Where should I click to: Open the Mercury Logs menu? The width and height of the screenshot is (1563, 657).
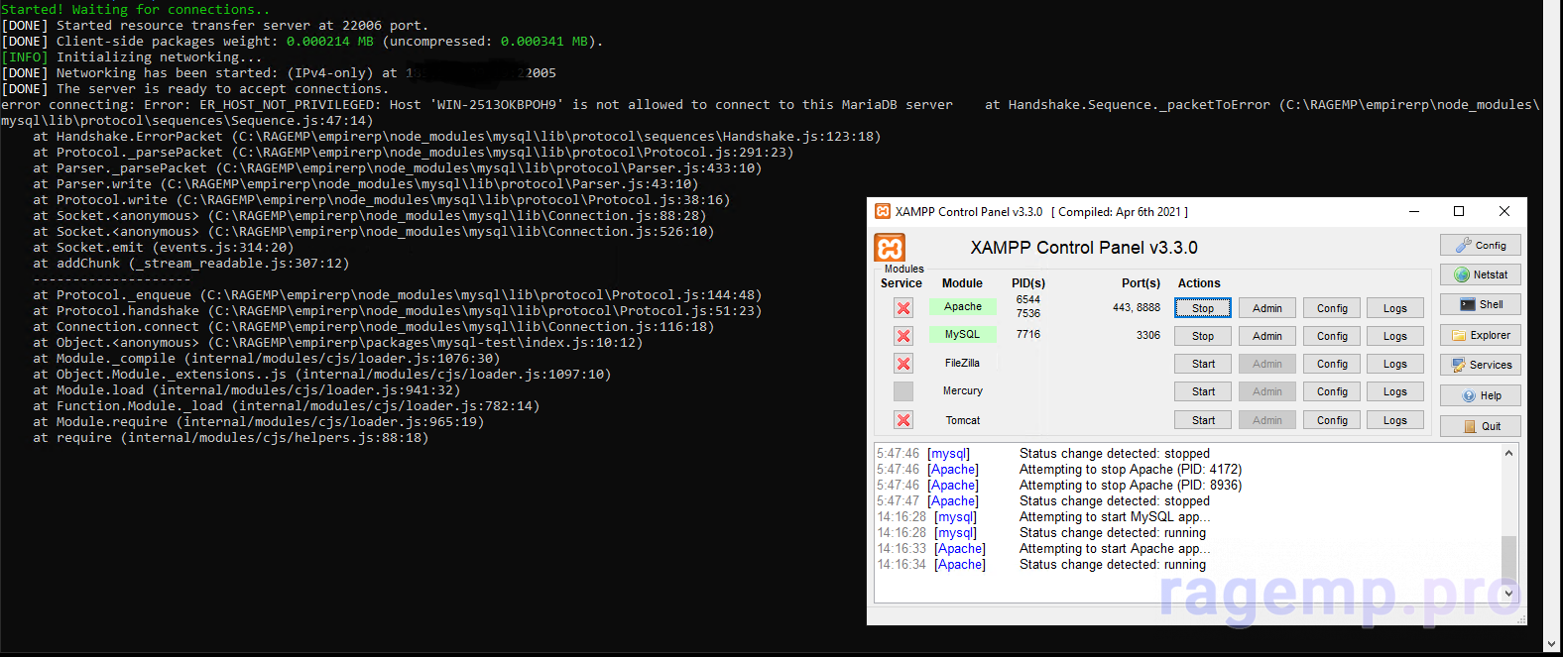click(x=1395, y=391)
